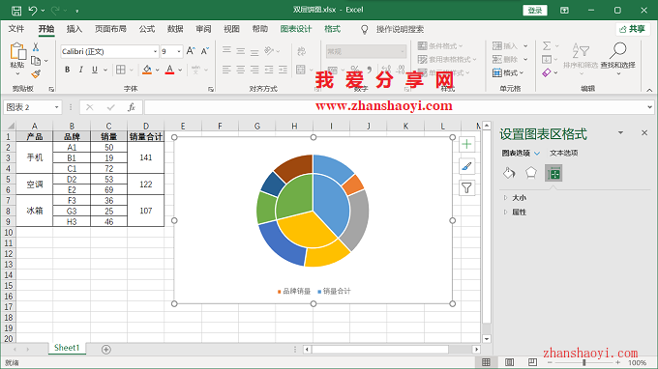Click the Save icon in title bar
Image resolution: width=658 pixels, height=369 pixels.
pyautogui.click(x=15, y=11)
